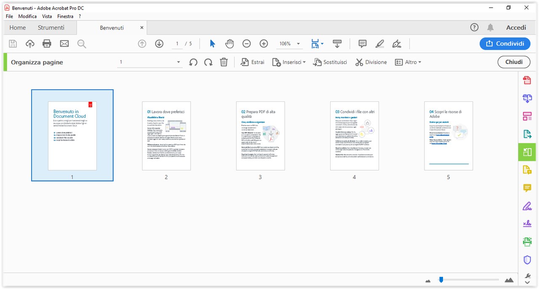
Task: Open the sign document pen tool
Action: (x=397, y=44)
